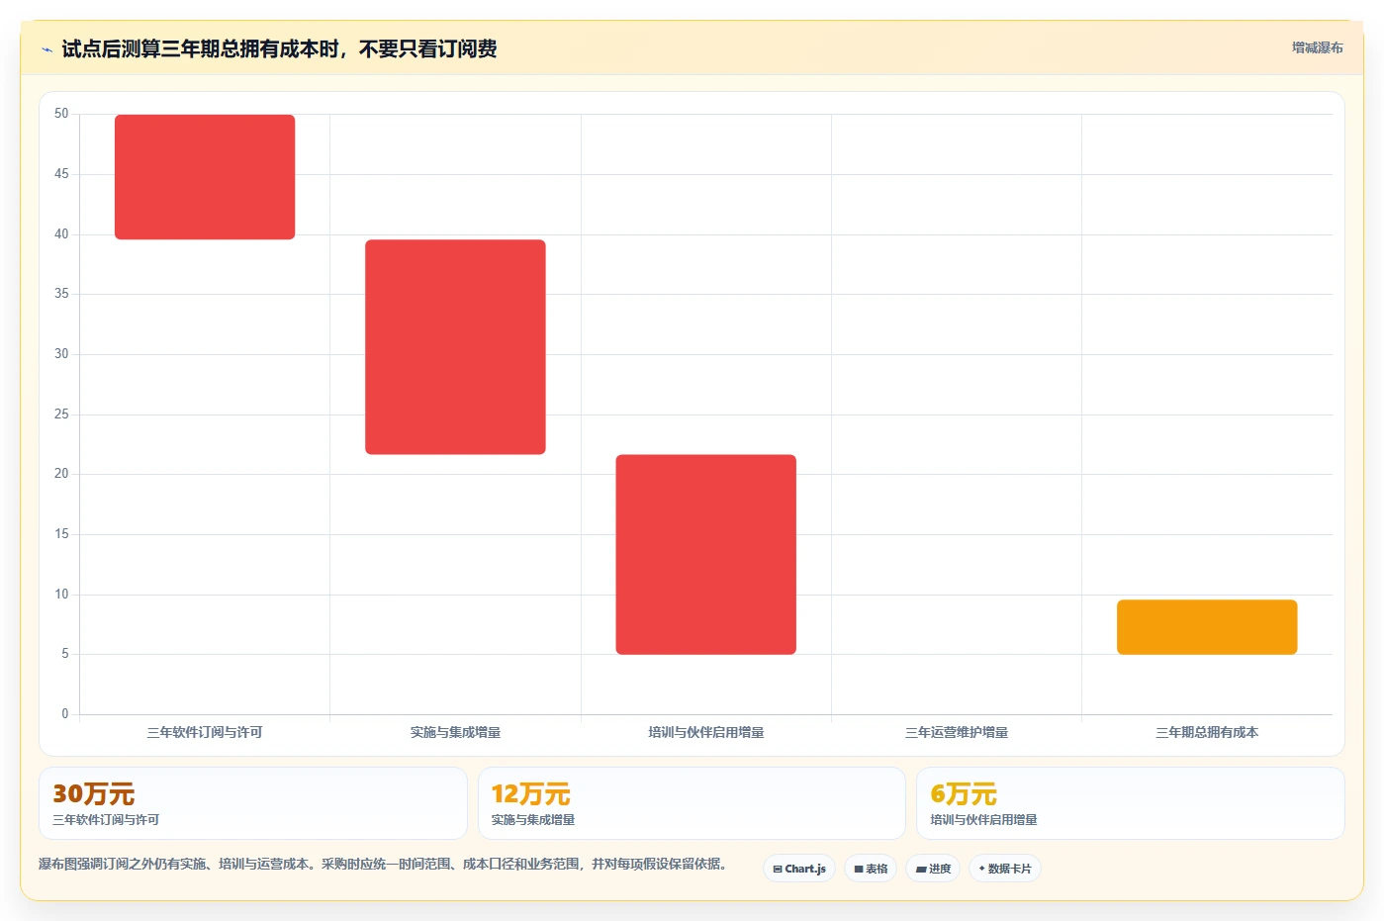Click the lightning icon beside the title
The height and width of the screenshot is (921, 1384).
point(46,49)
